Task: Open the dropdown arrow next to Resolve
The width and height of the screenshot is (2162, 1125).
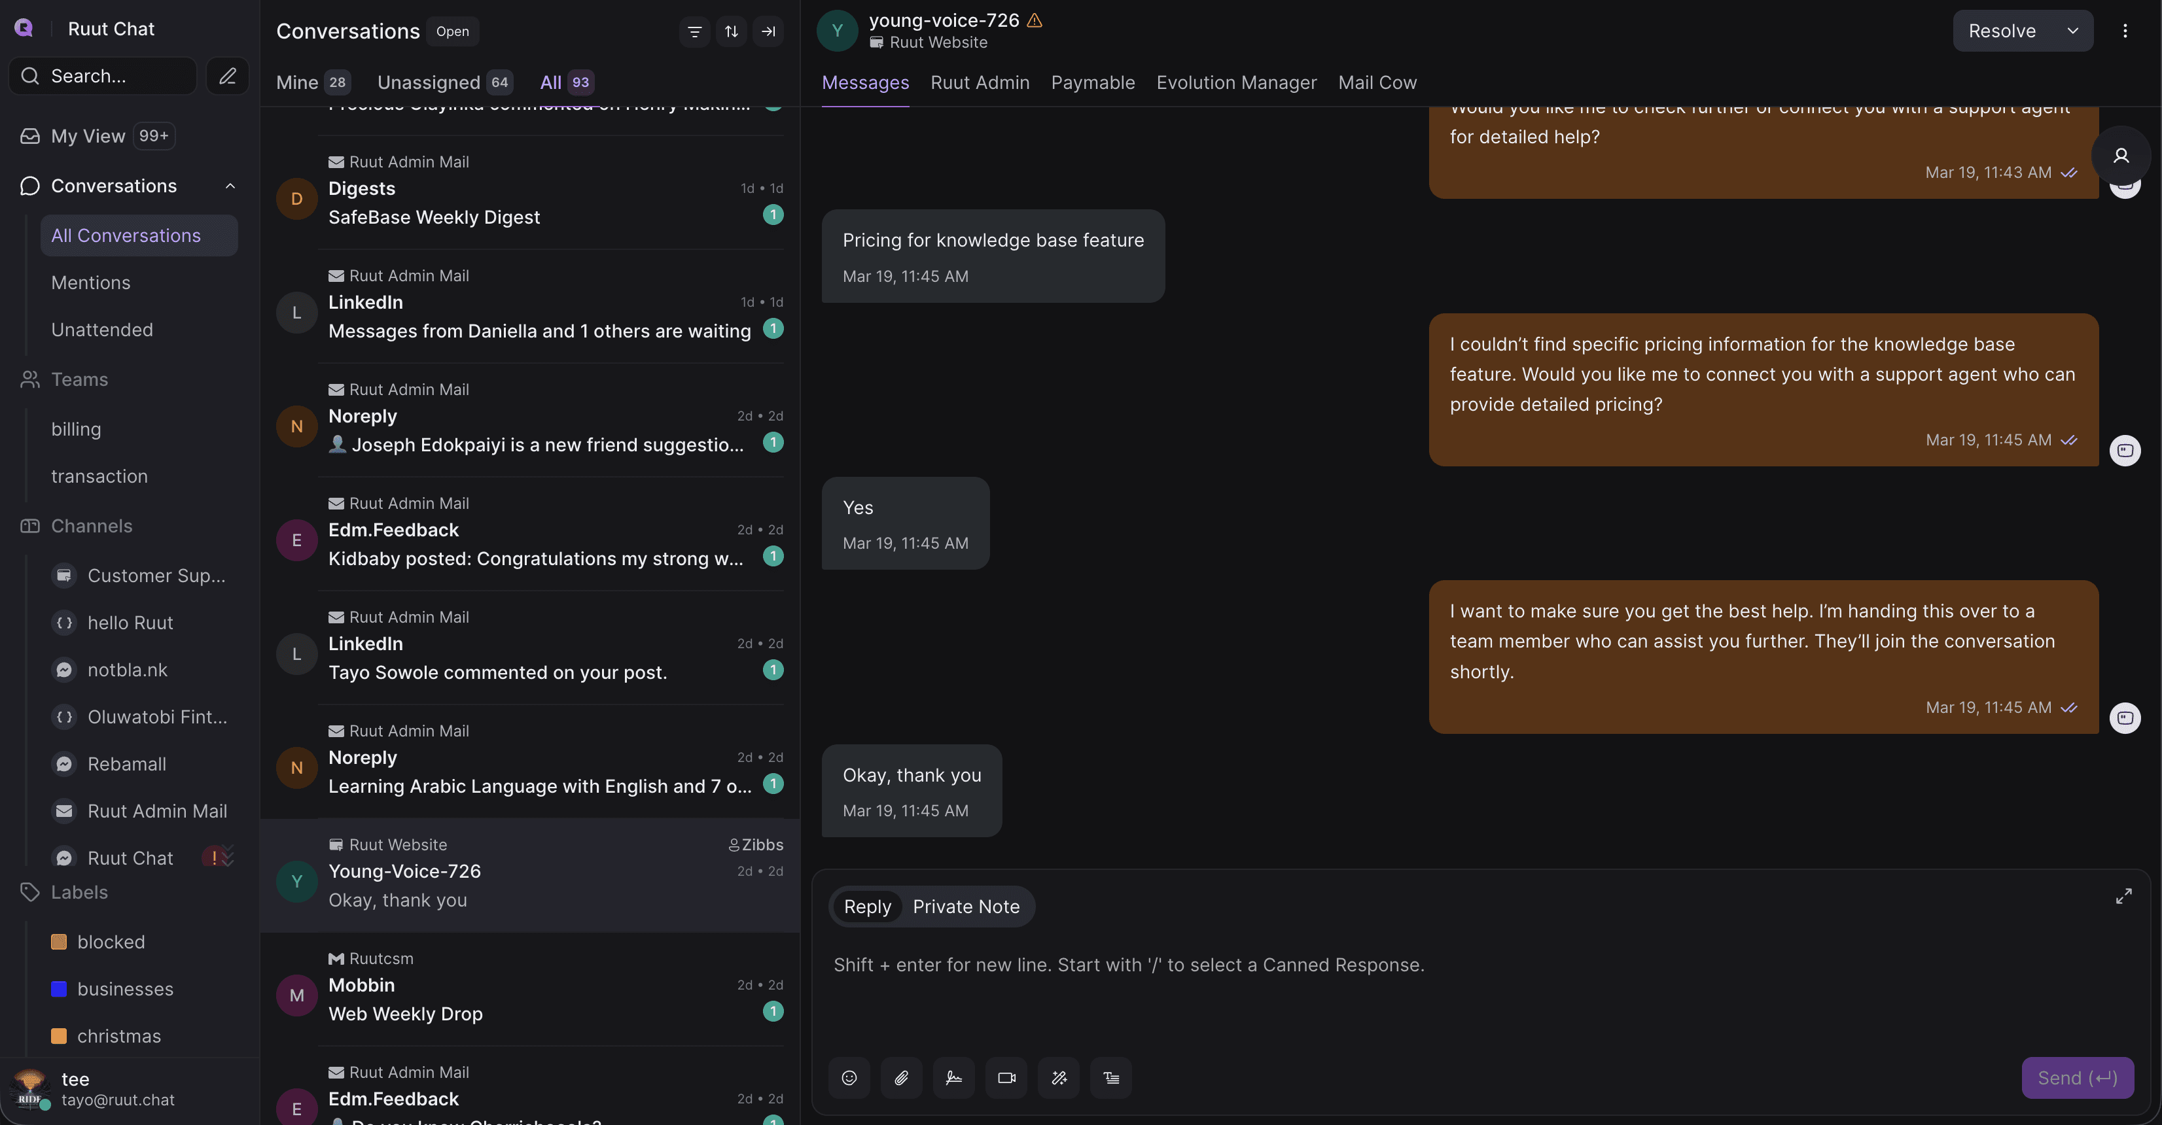Action: (2072, 31)
